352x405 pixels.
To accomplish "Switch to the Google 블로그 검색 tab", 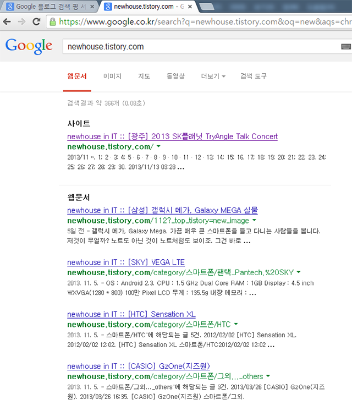I will pos(49,7).
